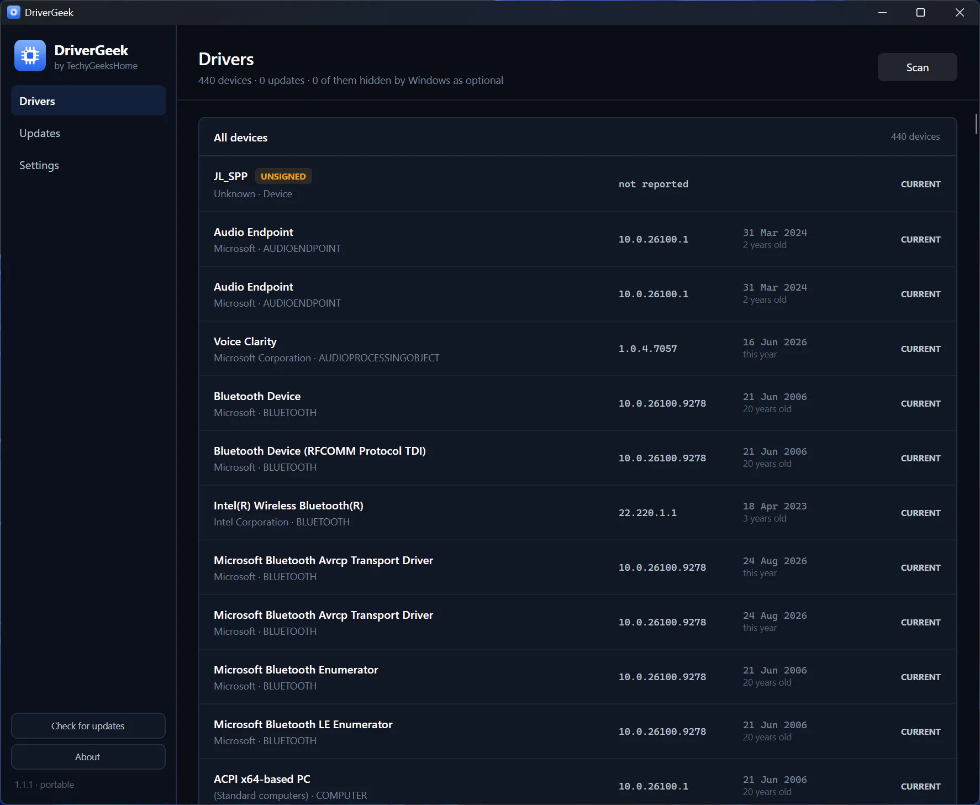Click the All devices section header
The image size is (980, 805).
pyautogui.click(x=240, y=138)
